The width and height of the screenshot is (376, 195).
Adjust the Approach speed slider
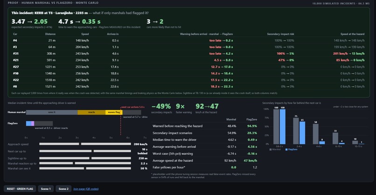[85, 144]
